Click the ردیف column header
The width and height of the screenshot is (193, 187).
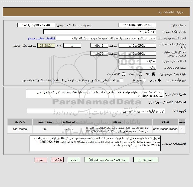[x=182, y=122]
